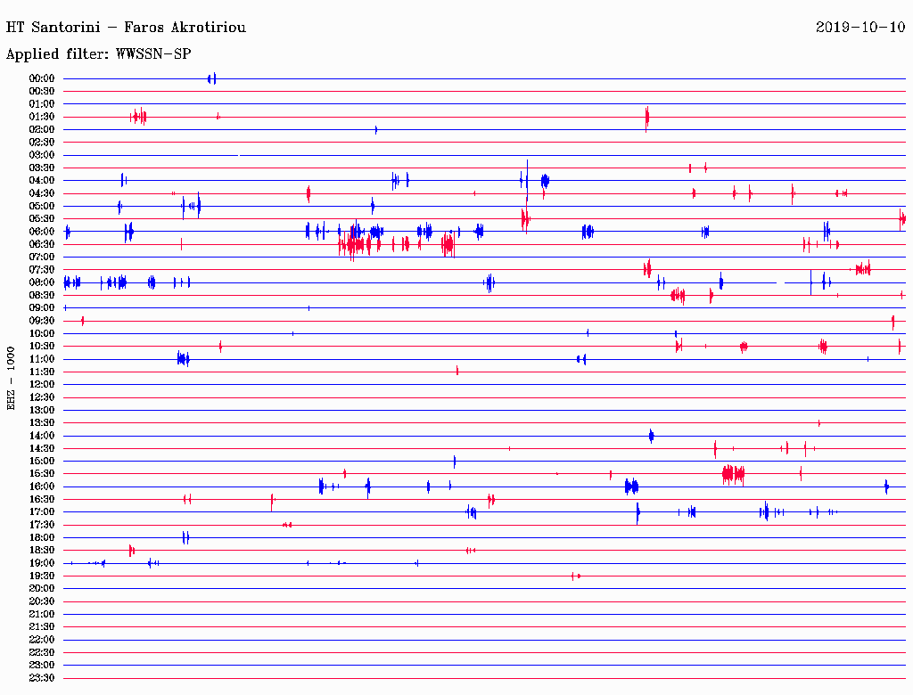Click the 00:00 time label
The height and width of the screenshot is (695, 913).
(x=42, y=78)
